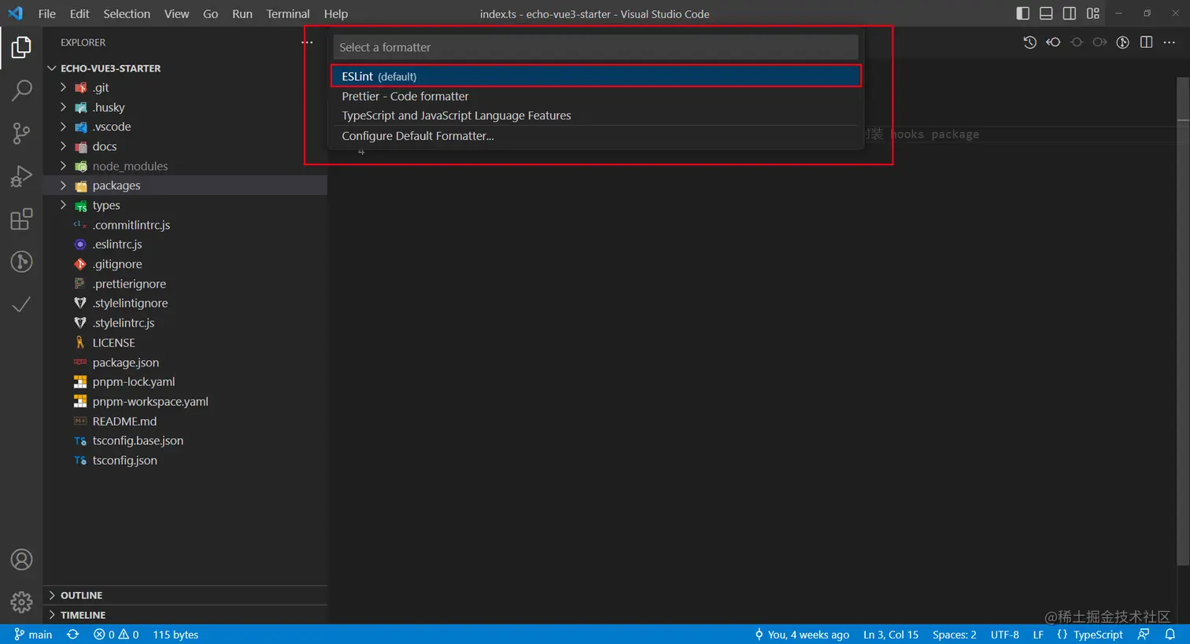Open the Explorer view in activity bar
This screenshot has height=644, width=1190.
[21, 47]
